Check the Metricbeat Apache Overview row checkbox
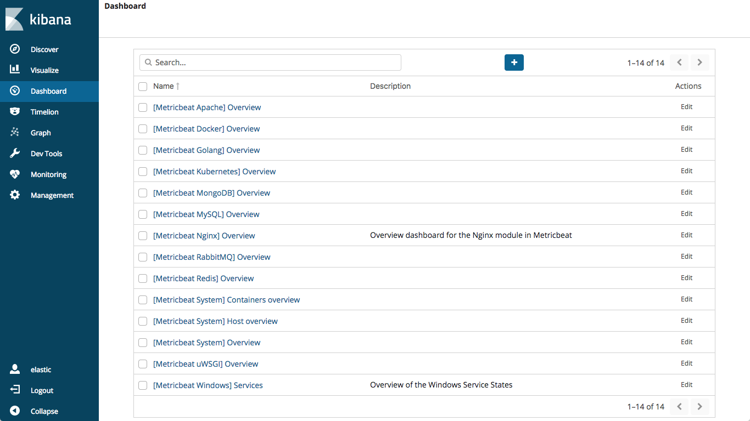Screen dimensions: 750x421 click(x=143, y=107)
